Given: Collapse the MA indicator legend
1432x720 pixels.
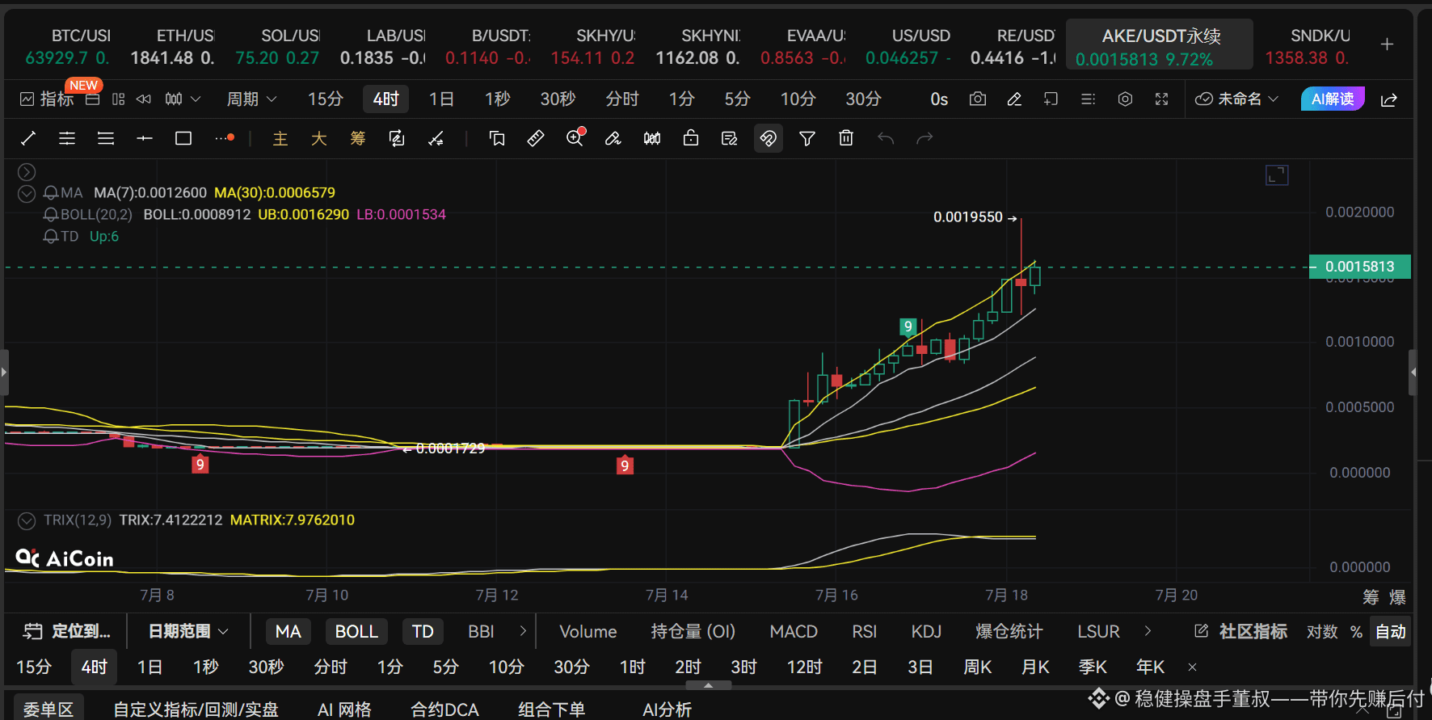Looking at the screenshot, I should tap(27, 193).
